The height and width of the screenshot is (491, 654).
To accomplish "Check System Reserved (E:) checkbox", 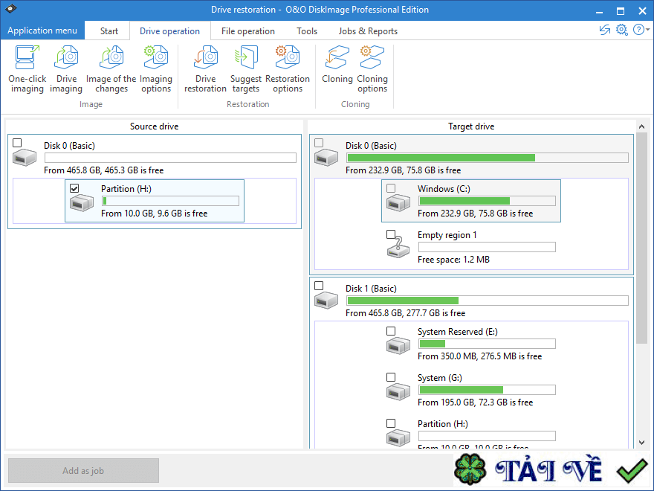I will point(391,331).
